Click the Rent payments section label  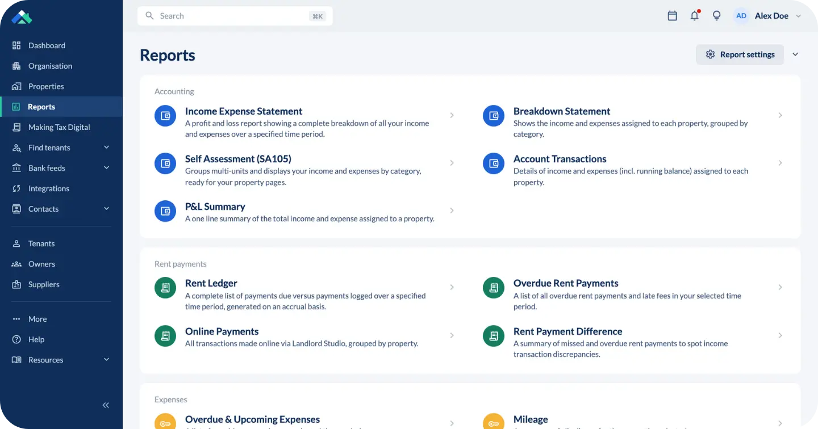[x=181, y=264]
